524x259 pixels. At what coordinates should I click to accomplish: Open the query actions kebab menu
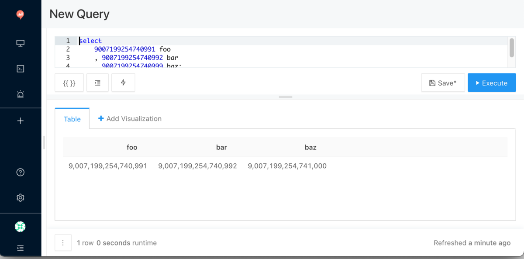(63, 242)
